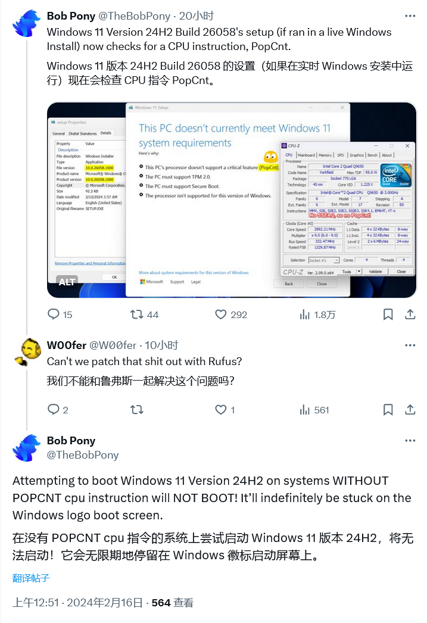Open @W00fer profile handle
427x623 pixels.
click(x=113, y=345)
